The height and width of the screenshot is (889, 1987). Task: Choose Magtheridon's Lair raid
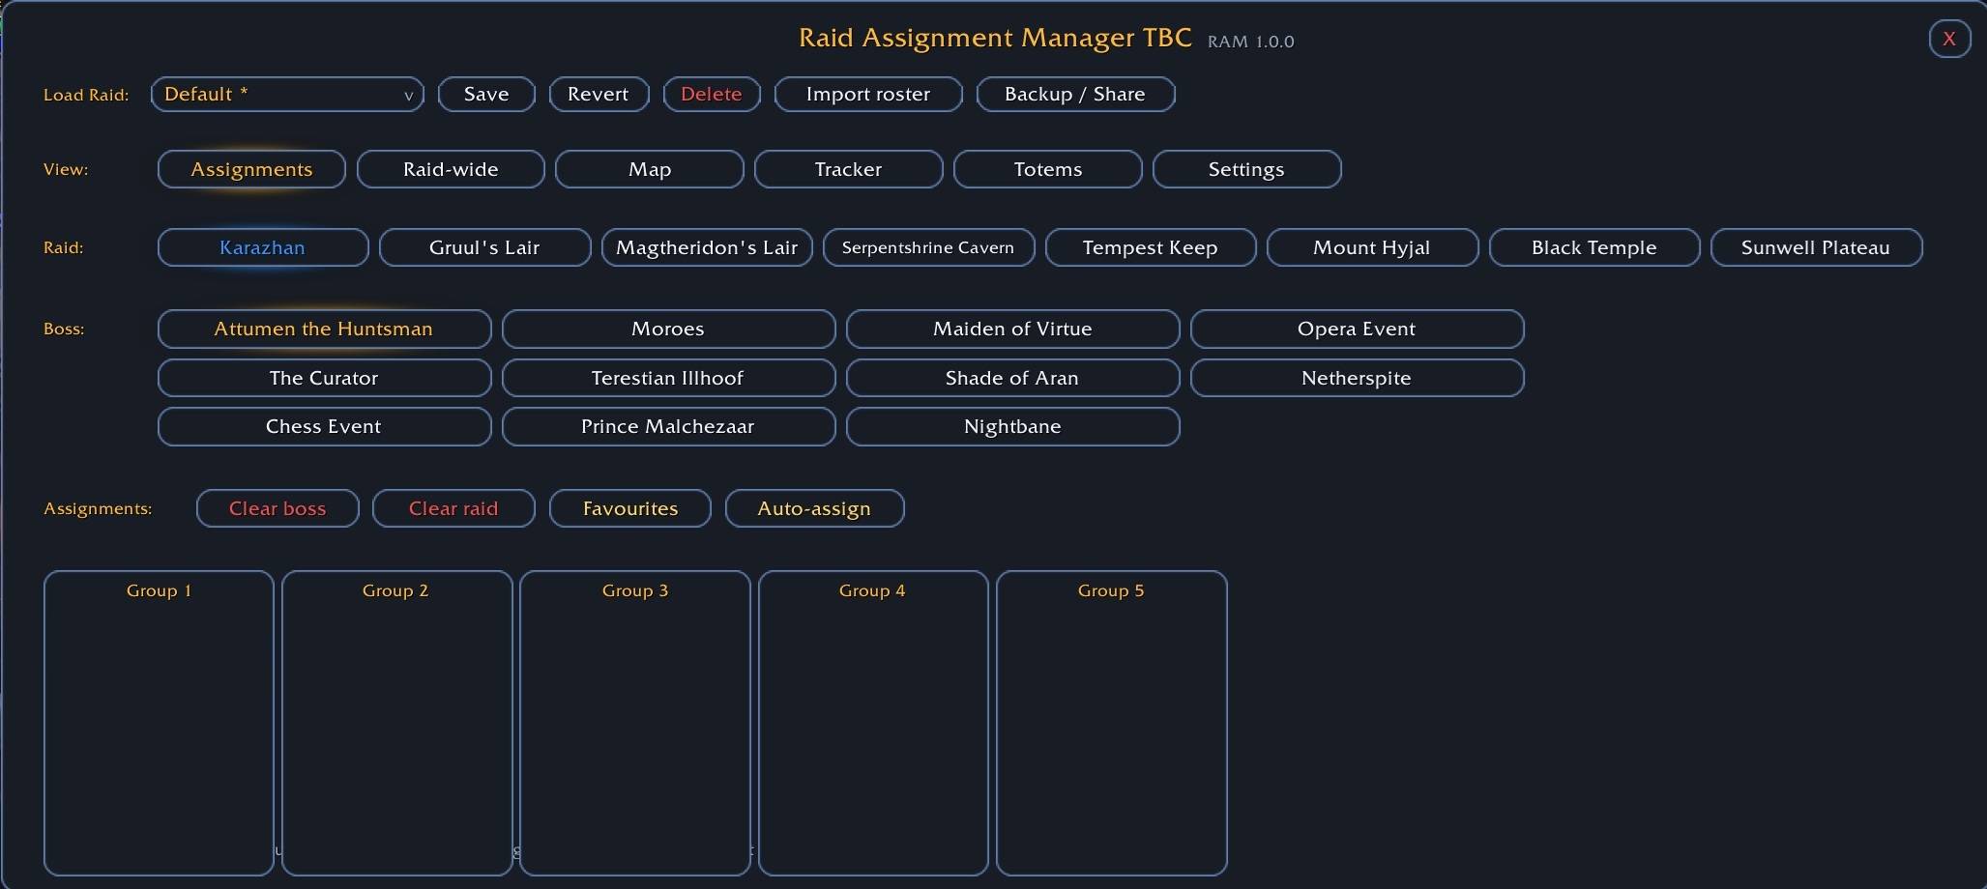click(x=707, y=247)
